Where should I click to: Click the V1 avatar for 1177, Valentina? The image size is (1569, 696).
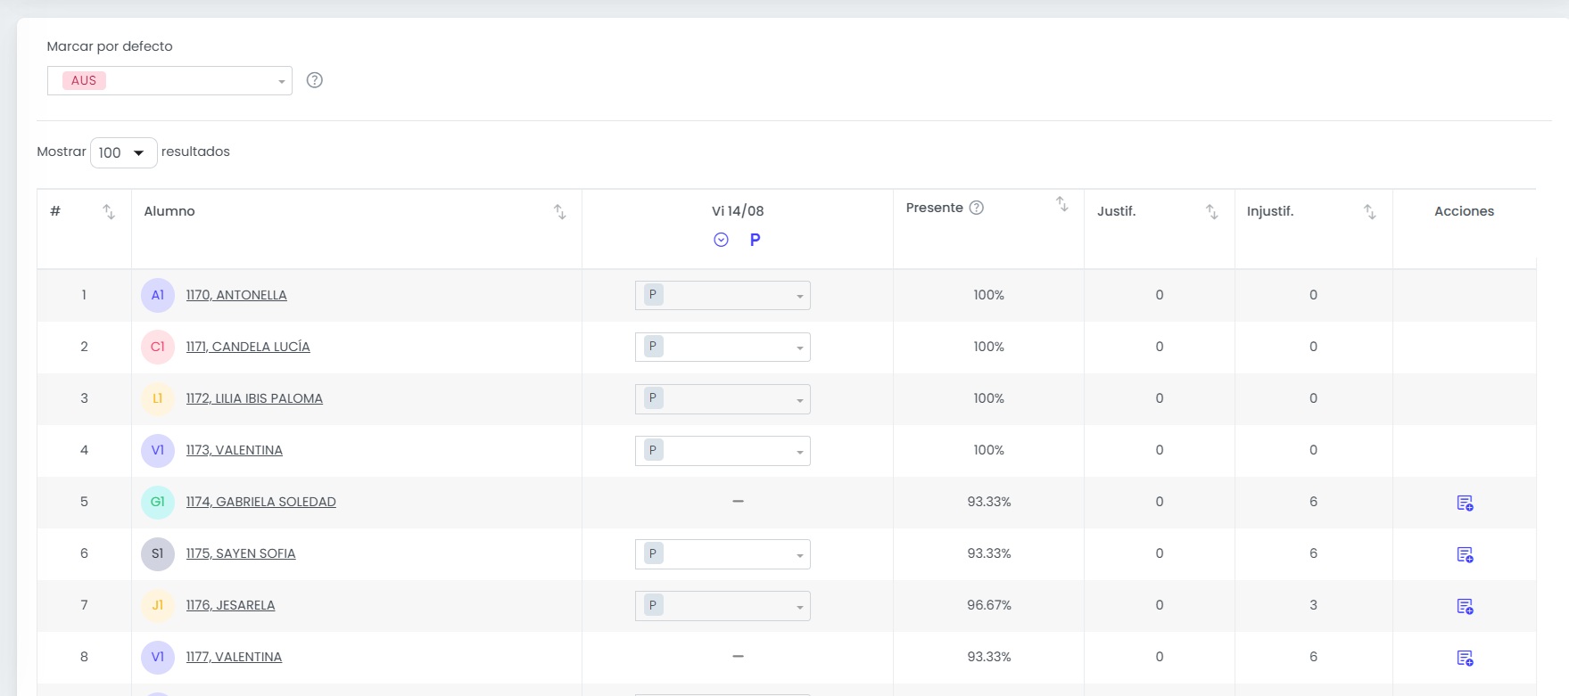point(158,657)
